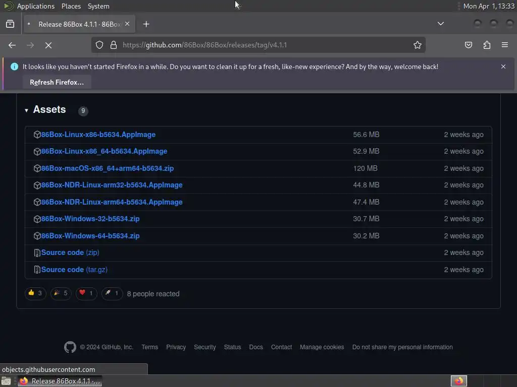Open the Places menu

(71, 6)
